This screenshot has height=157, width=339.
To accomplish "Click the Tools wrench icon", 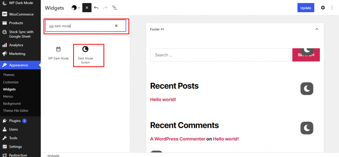I will [4, 138].
